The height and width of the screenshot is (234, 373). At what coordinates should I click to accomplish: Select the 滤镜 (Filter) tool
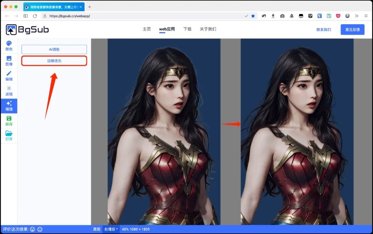pyautogui.click(x=9, y=91)
